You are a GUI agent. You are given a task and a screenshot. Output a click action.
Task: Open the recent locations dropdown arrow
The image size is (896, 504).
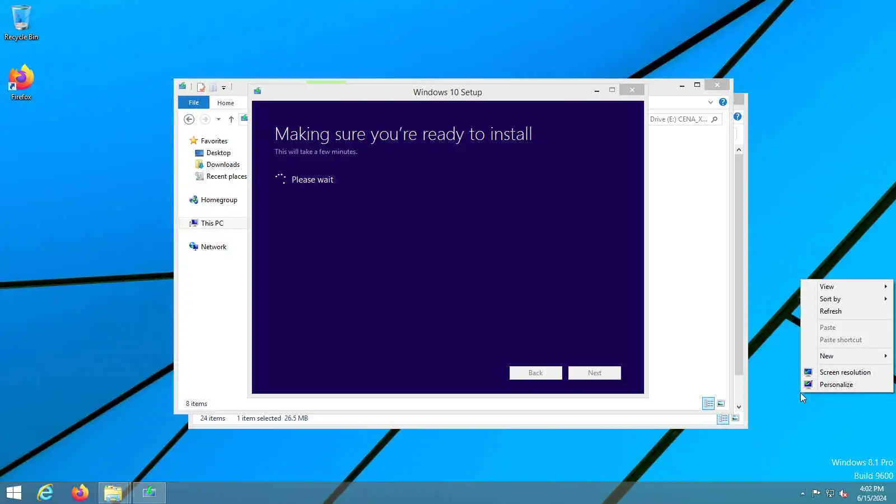point(218,119)
